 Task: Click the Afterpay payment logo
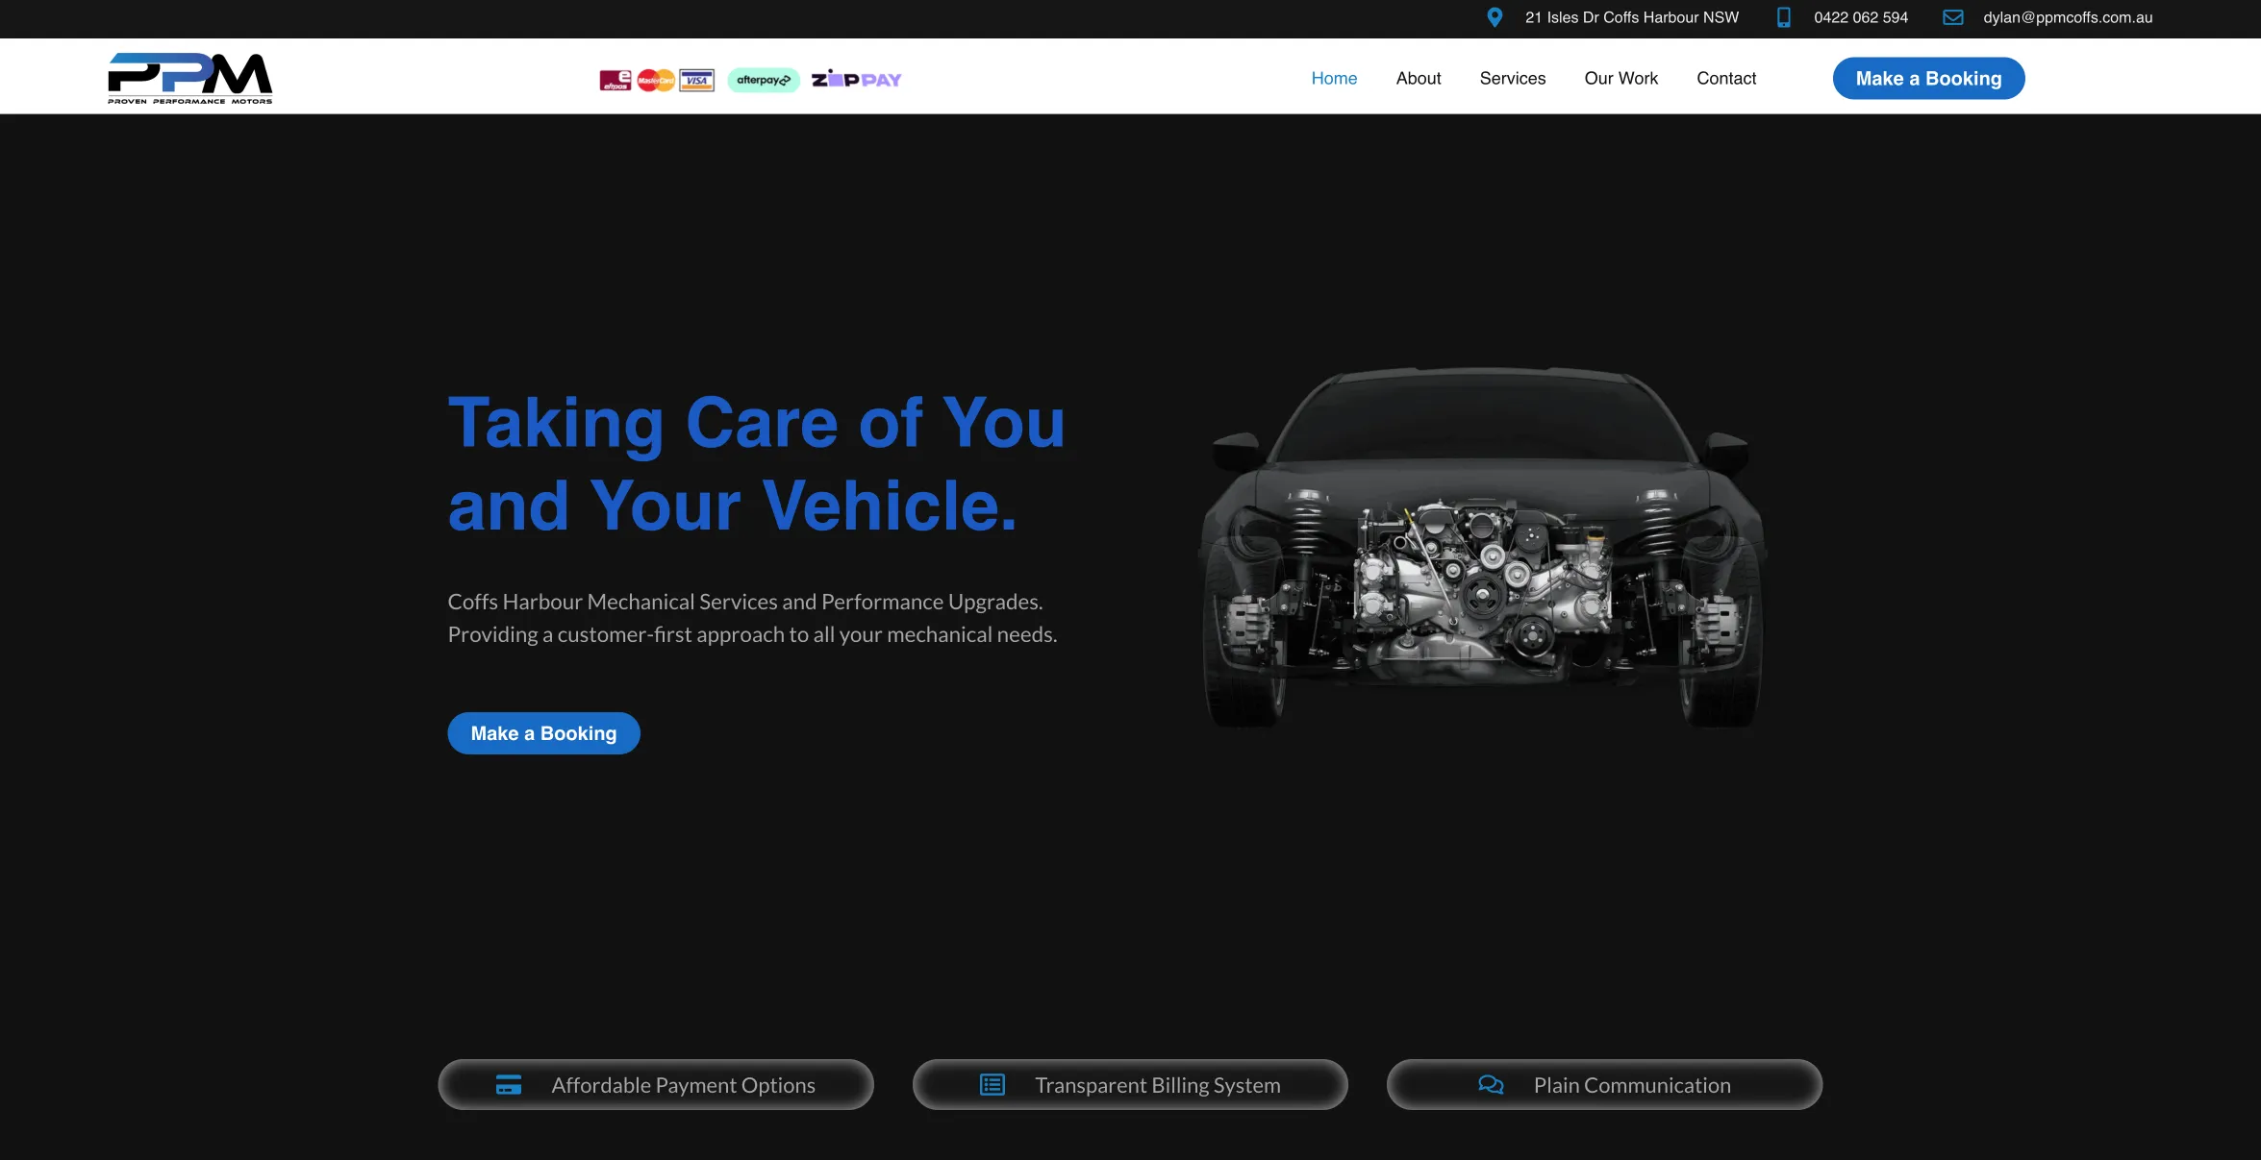tap(763, 80)
